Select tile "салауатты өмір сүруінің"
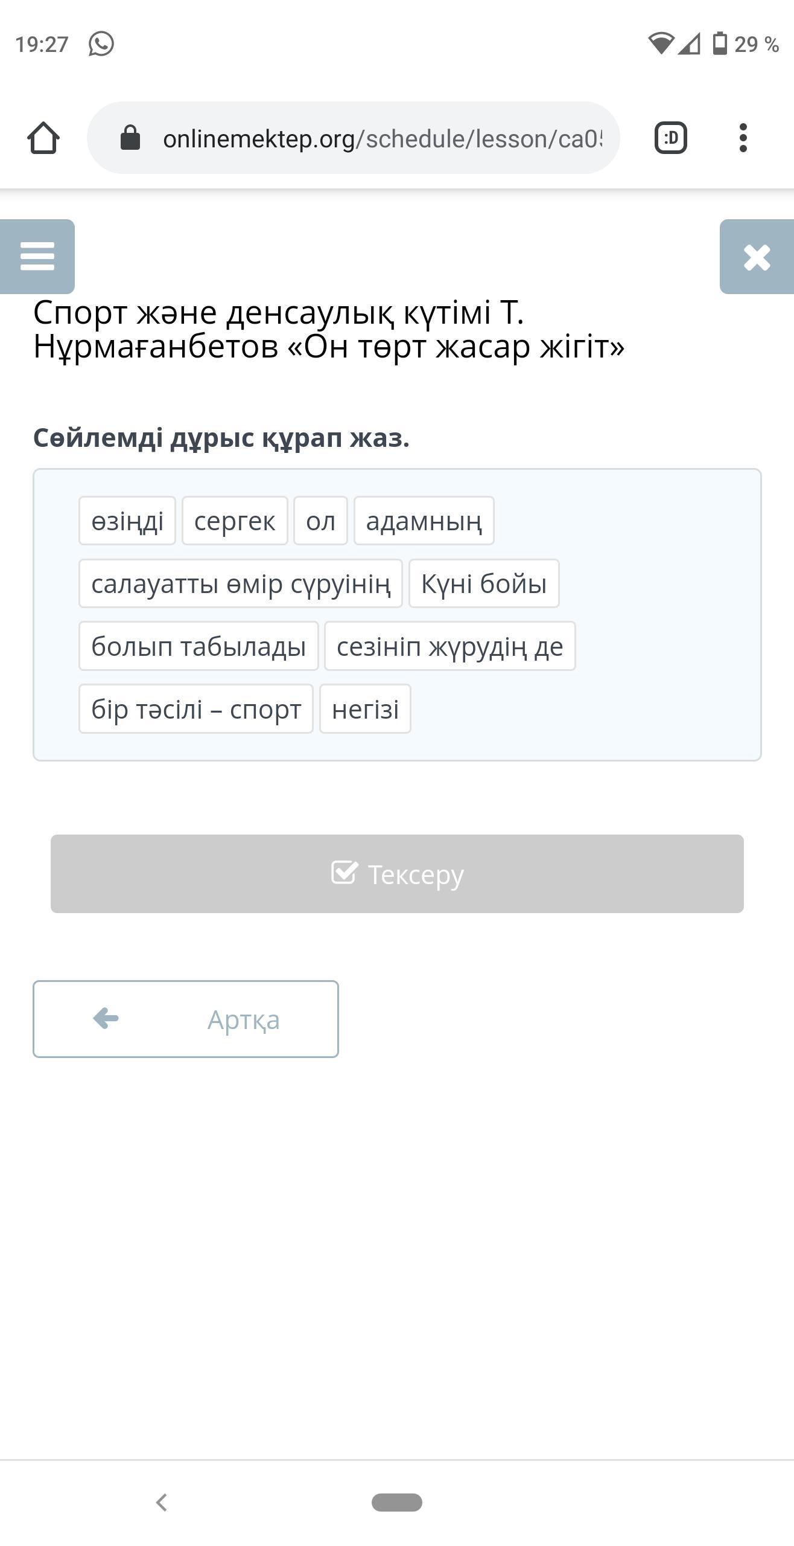 240,583
